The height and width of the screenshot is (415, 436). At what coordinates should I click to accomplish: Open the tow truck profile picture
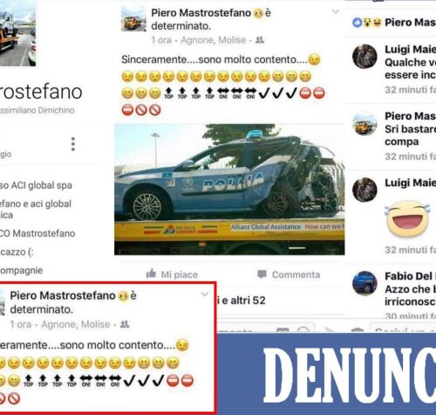tap(17, 33)
